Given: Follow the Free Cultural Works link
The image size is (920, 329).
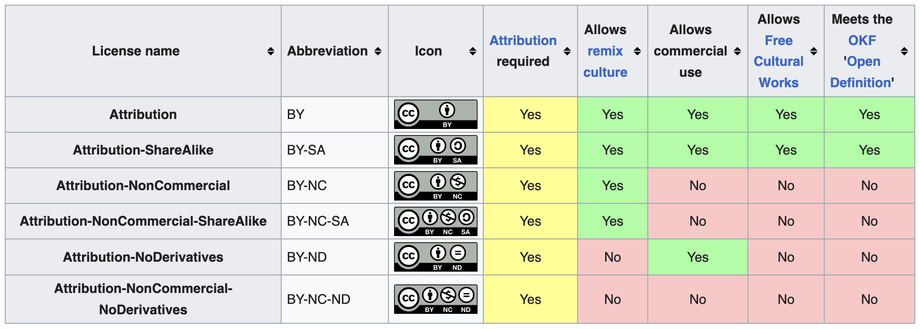Looking at the screenshot, I should click(778, 62).
